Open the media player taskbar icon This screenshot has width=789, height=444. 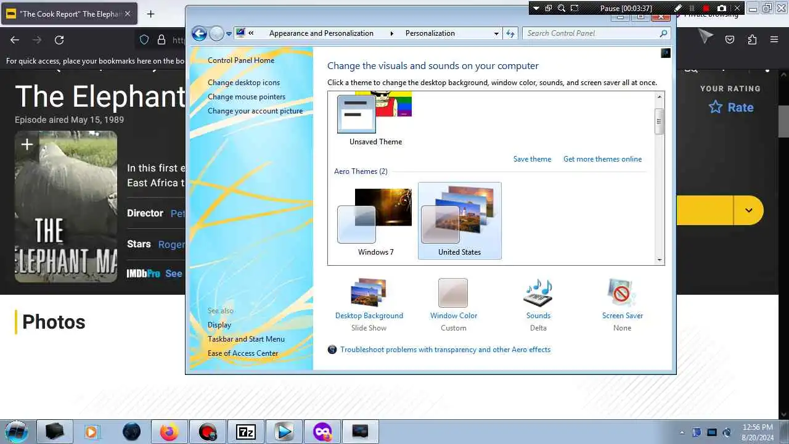tap(91, 432)
